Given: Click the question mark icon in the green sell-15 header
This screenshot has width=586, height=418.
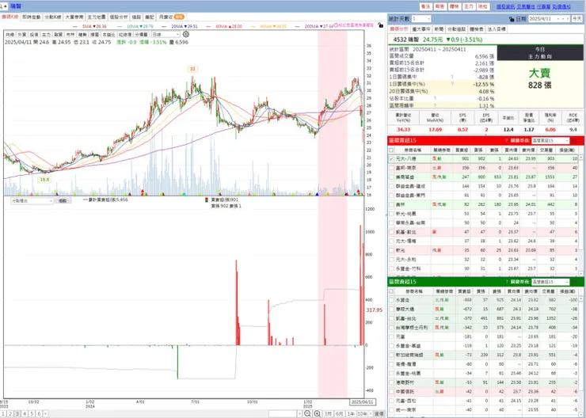Looking at the screenshot, I should 506,282.
